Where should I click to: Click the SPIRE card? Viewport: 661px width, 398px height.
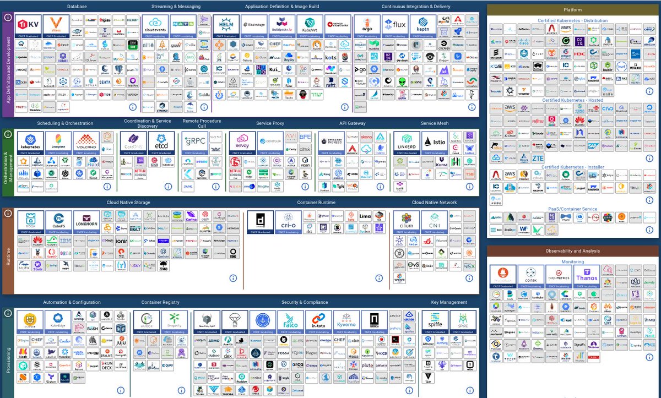[x=462, y=323]
